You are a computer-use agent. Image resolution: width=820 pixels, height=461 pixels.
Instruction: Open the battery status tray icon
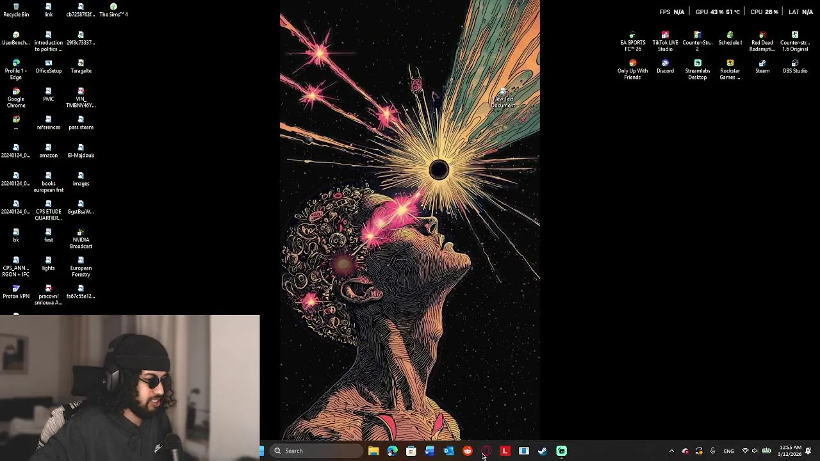coord(766,451)
